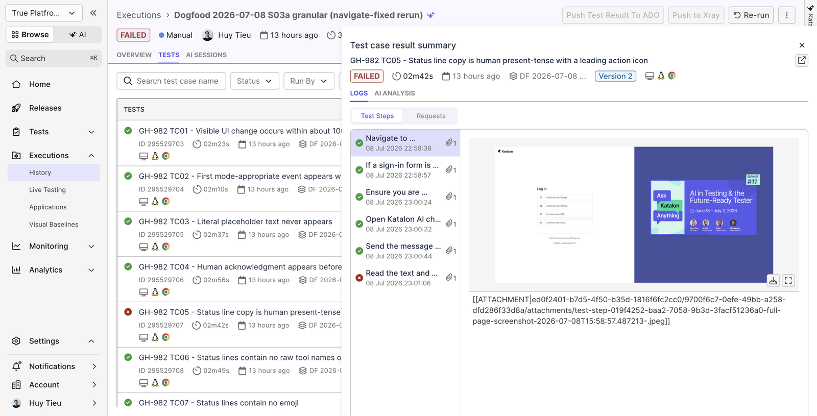Image resolution: width=817 pixels, height=416 pixels.
Task: Switch to the Requests view
Action: pos(431,116)
